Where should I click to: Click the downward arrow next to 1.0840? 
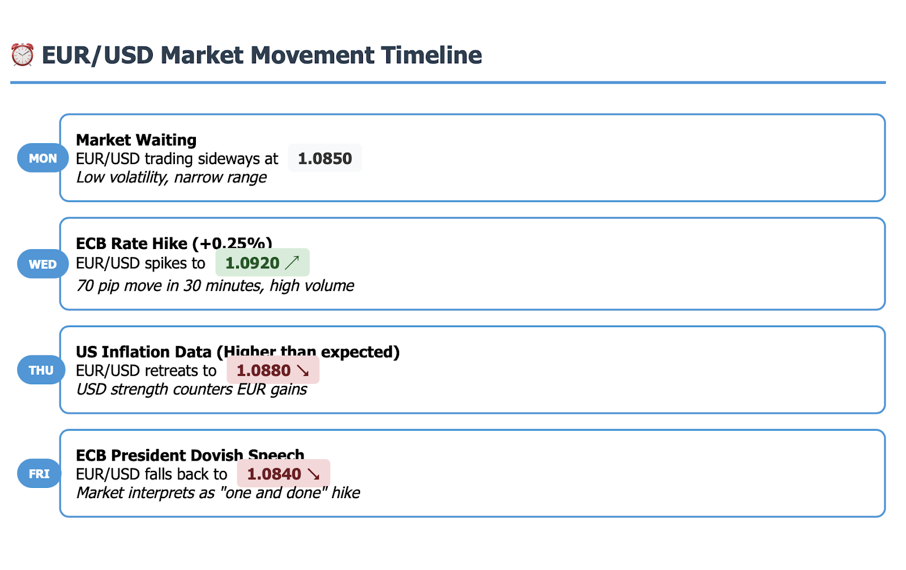314,474
